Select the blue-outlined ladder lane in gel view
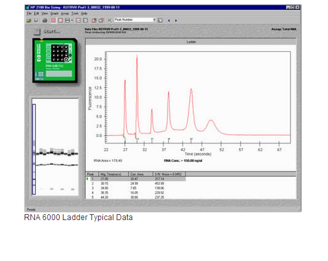 34,149
